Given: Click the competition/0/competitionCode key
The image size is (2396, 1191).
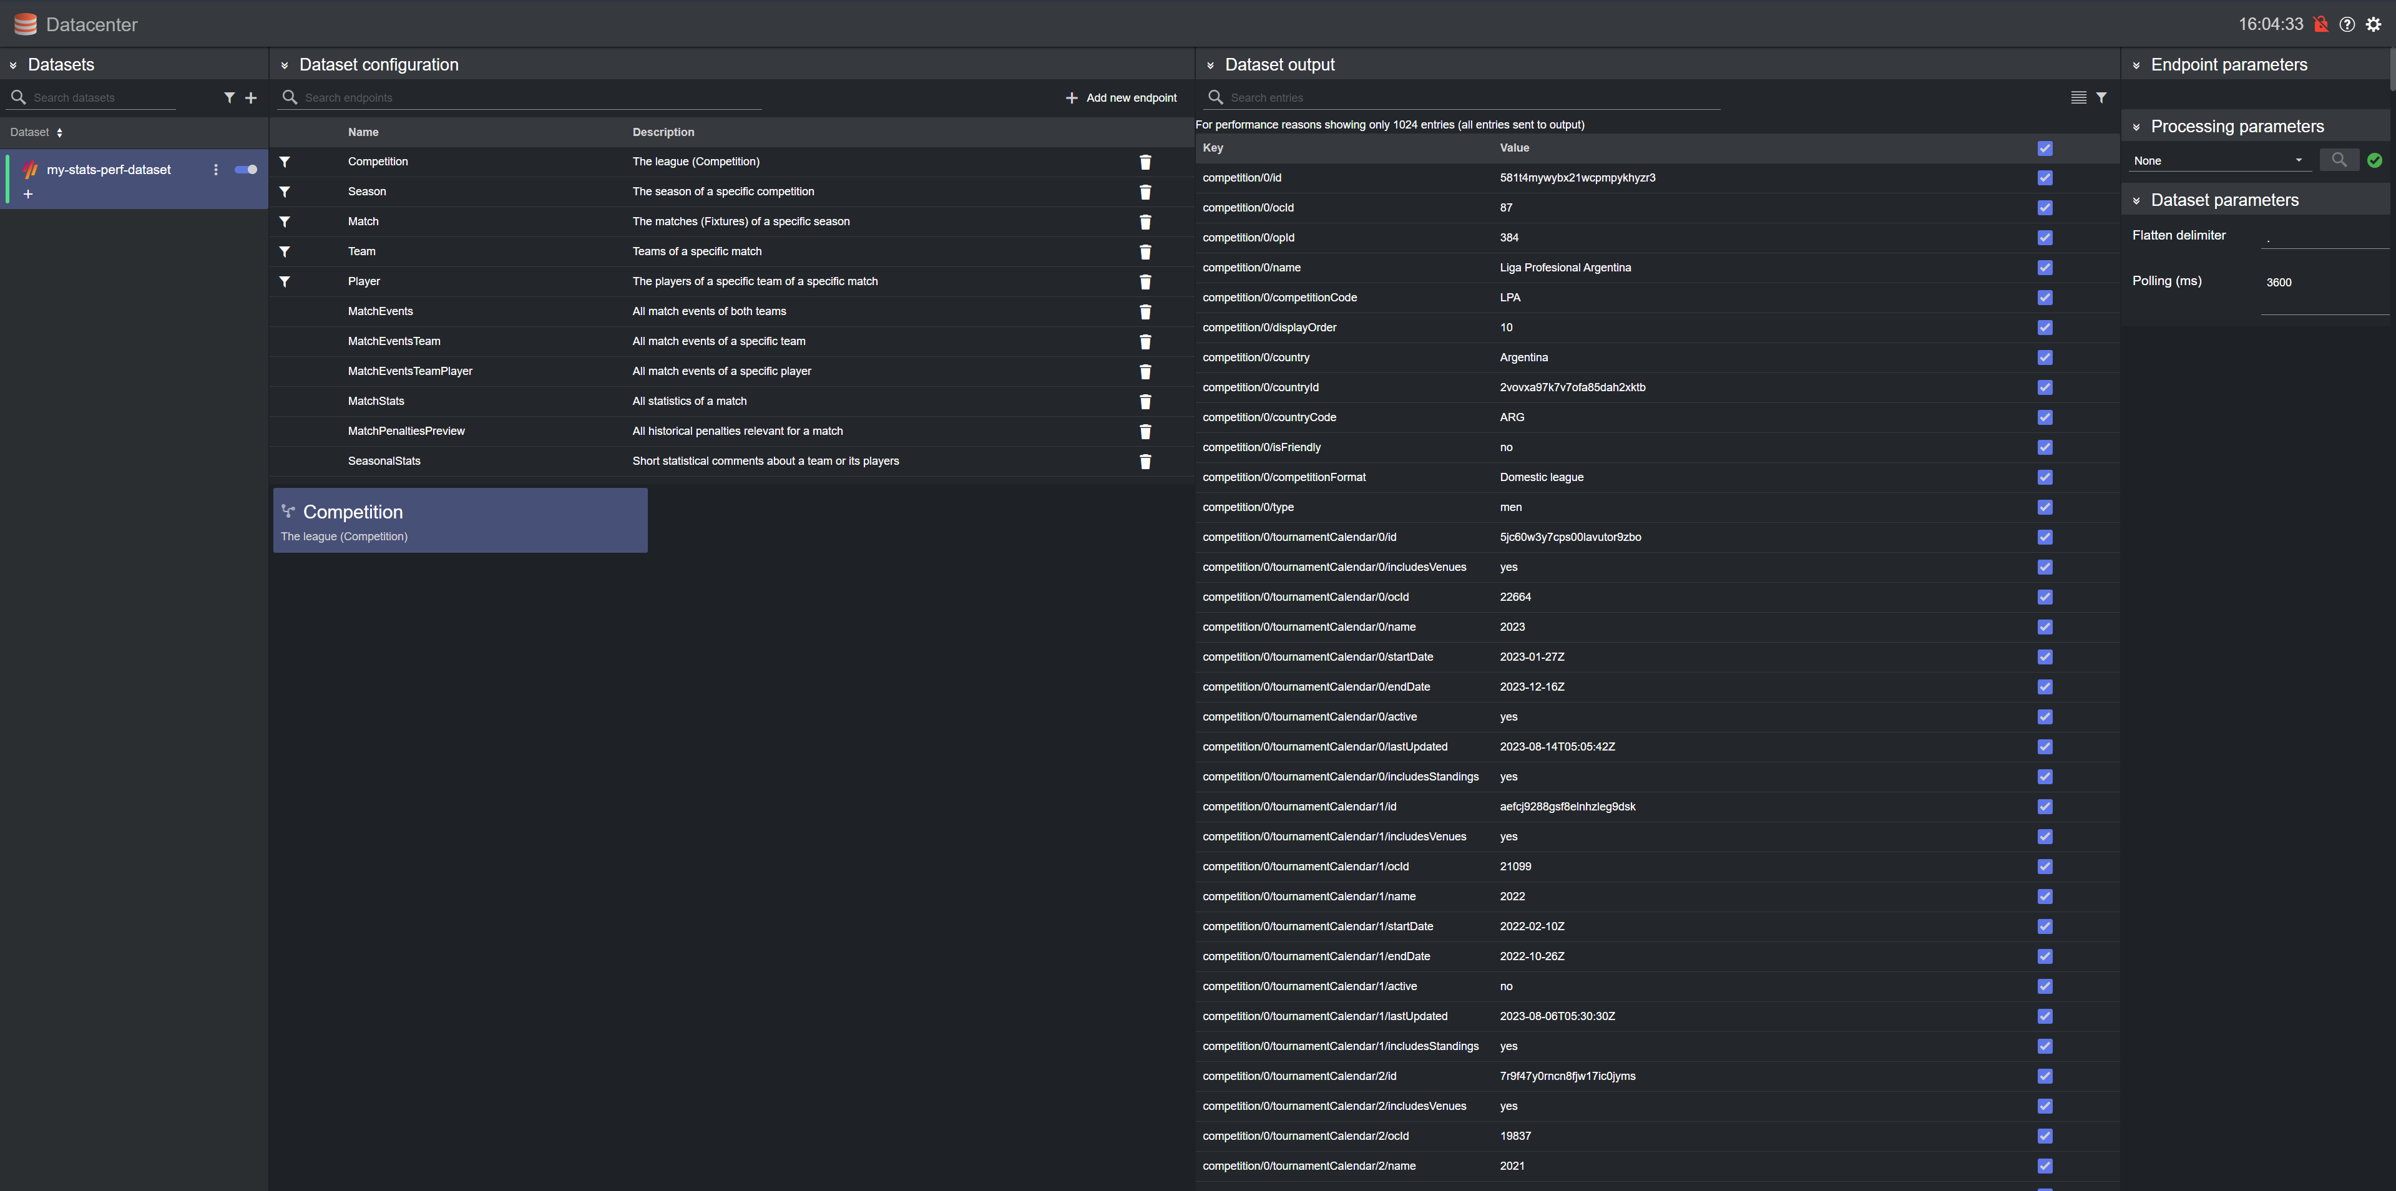Looking at the screenshot, I should coord(1279,298).
